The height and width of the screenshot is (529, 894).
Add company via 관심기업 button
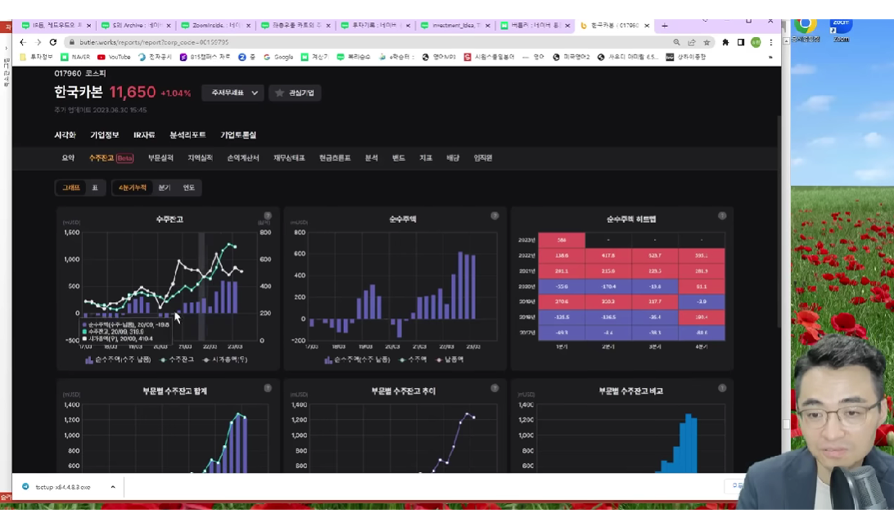[x=295, y=93]
